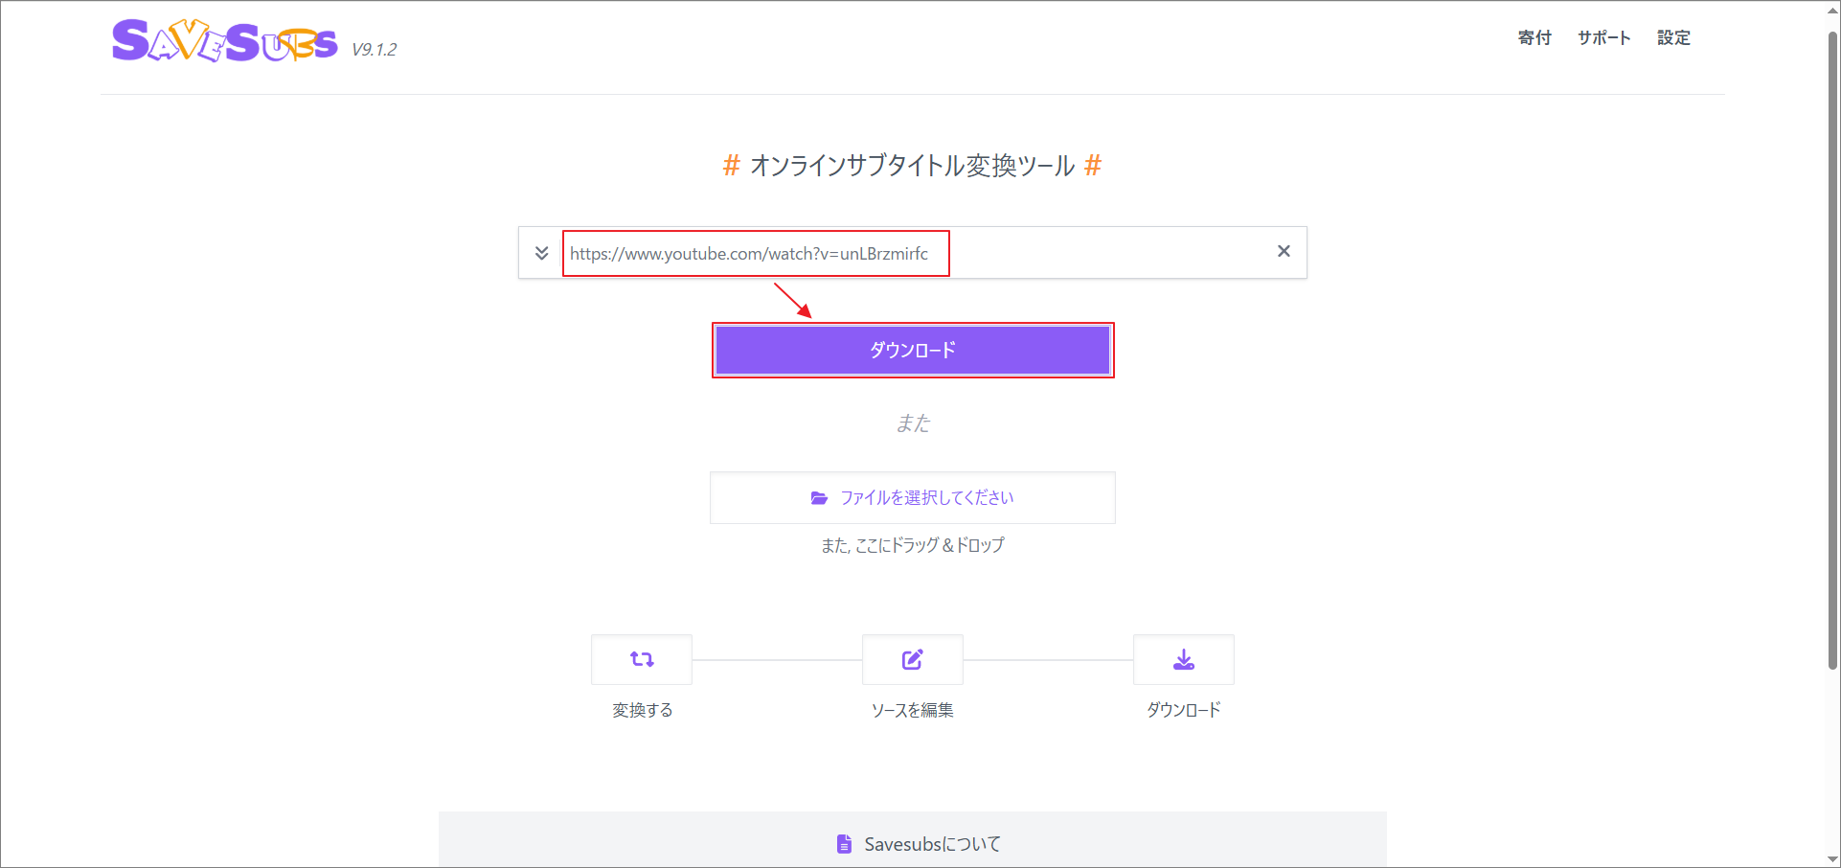Select the ダウンロード download arrow icon

[x=1183, y=659]
